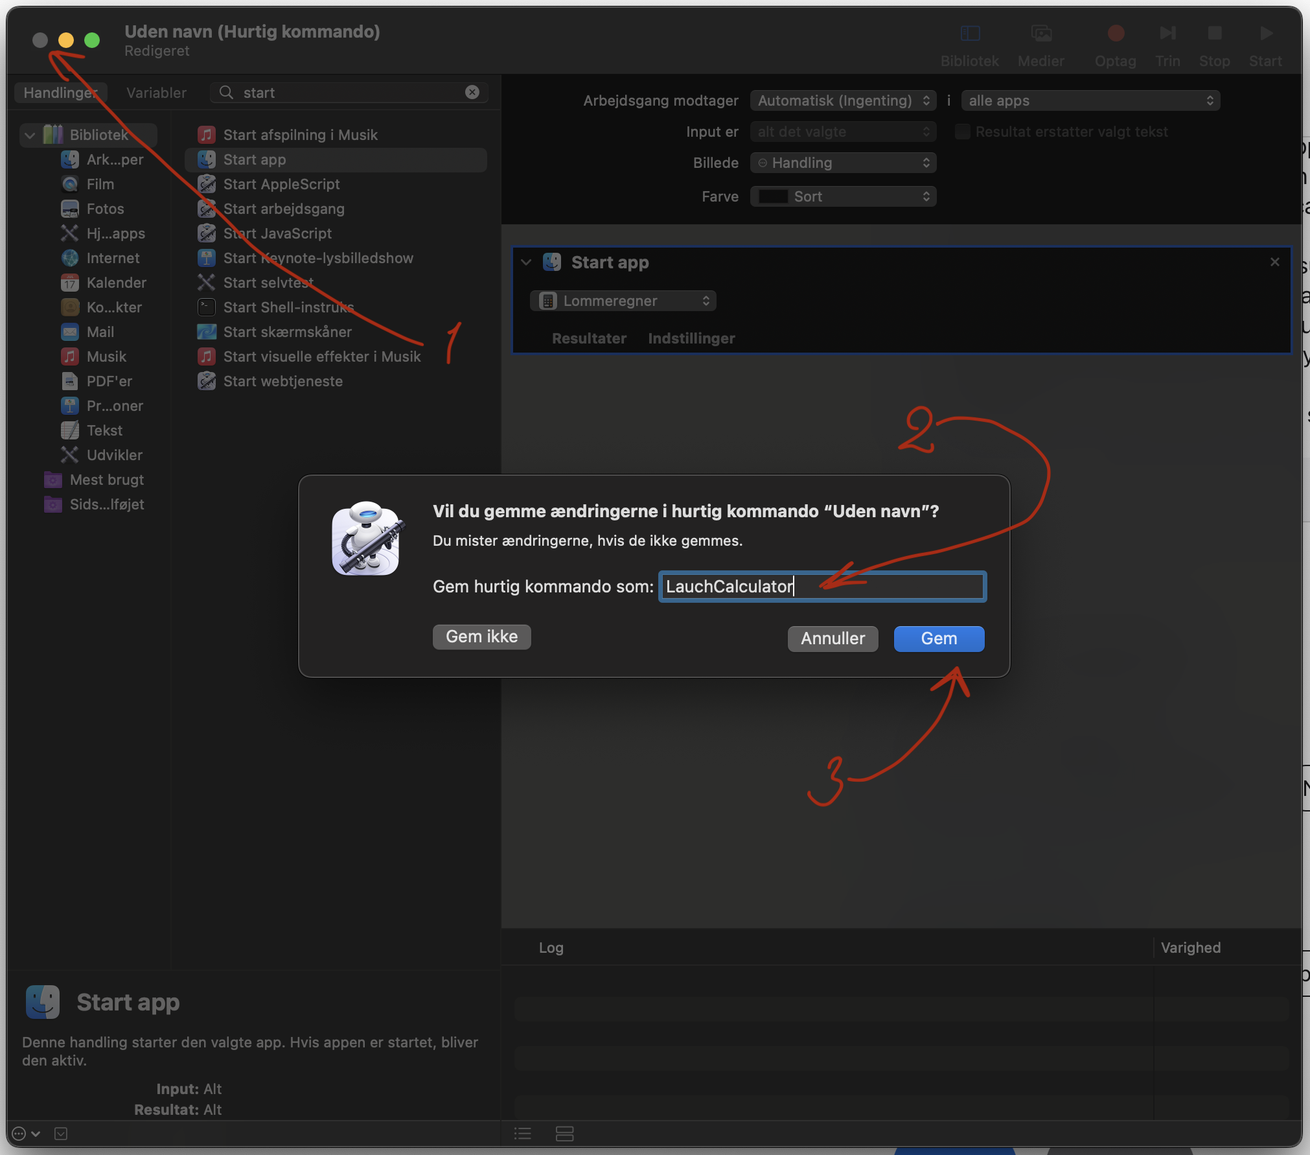Select Start AppleScript action in list
Viewport: 1310px width, 1155px height.
(x=281, y=184)
